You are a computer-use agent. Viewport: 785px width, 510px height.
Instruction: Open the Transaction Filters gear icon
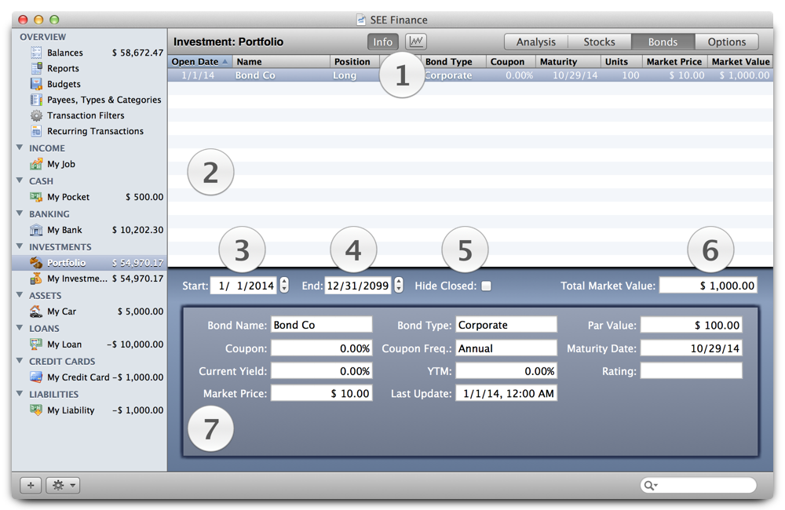click(36, 115)
